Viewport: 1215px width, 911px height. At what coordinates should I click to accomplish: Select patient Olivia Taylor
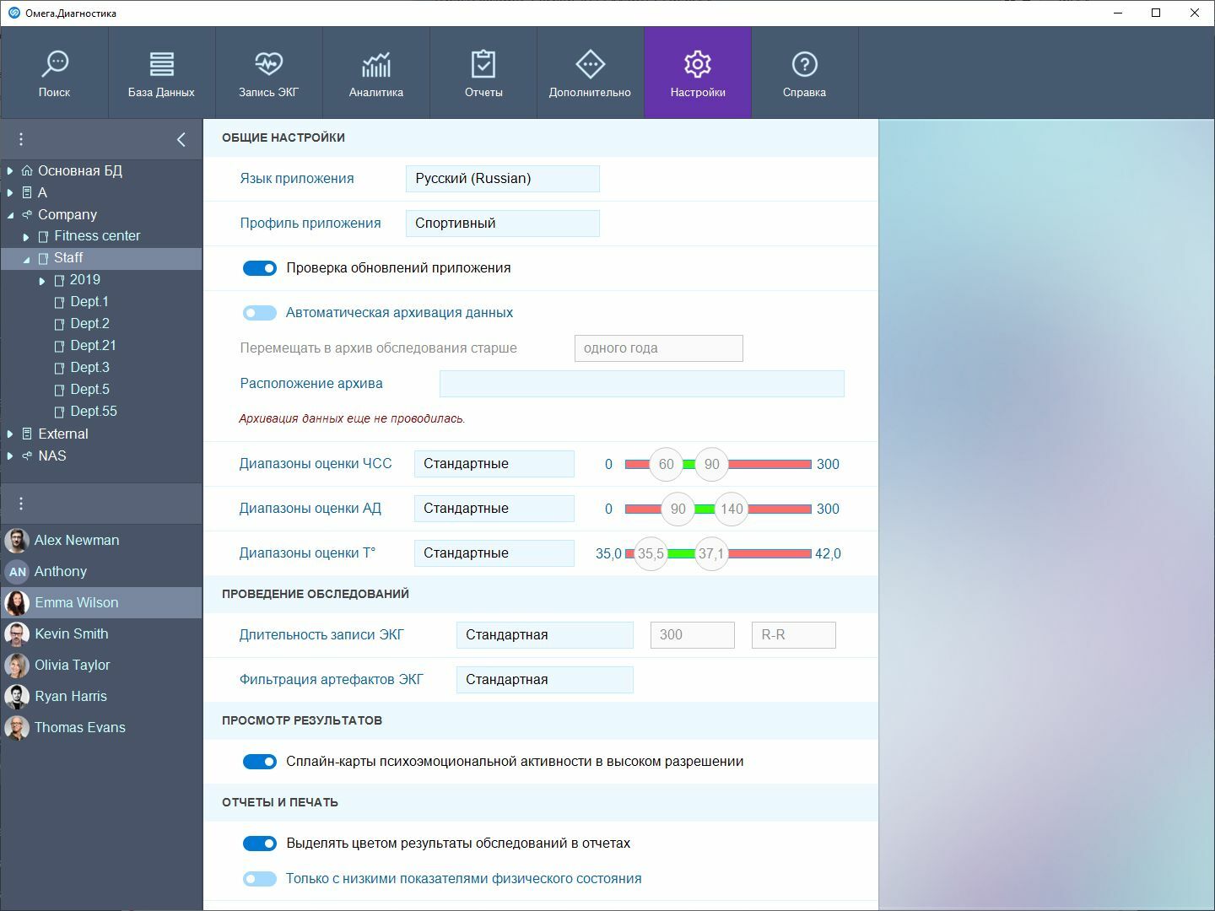tap(101, 665)
